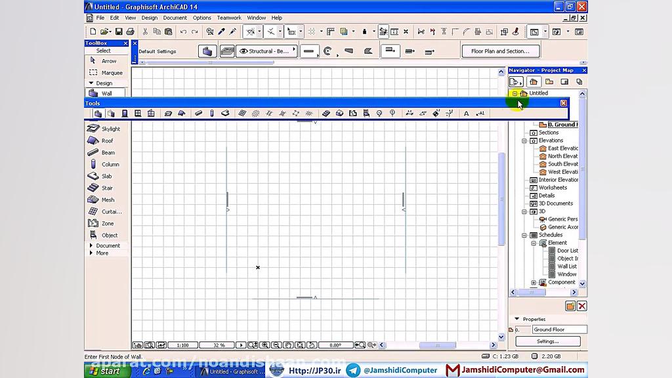Select the Wall tool in floating Tools bar

pos(98,114)
